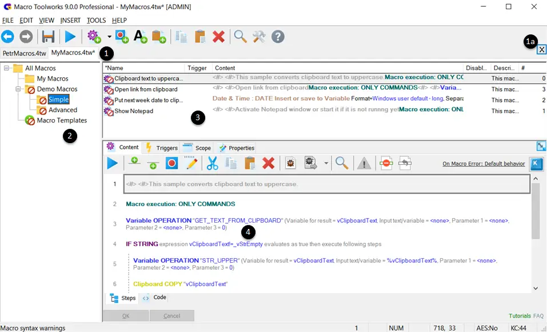
Task: Click the pencil edit command icon
Action: click(191, 164)
